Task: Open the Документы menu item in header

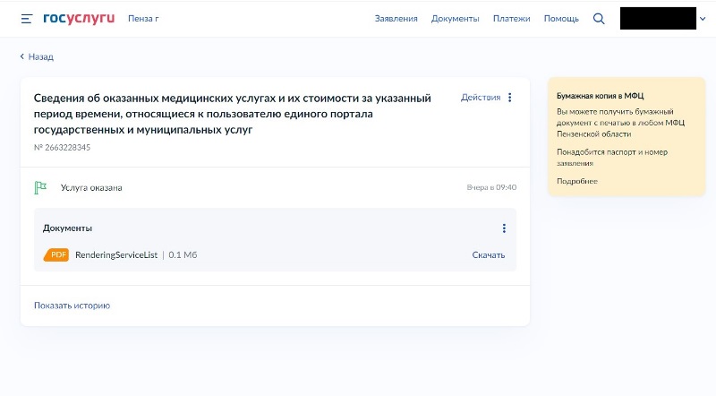Action: (x=456, y=19)
